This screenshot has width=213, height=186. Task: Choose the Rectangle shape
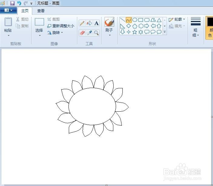pos(141,20)
